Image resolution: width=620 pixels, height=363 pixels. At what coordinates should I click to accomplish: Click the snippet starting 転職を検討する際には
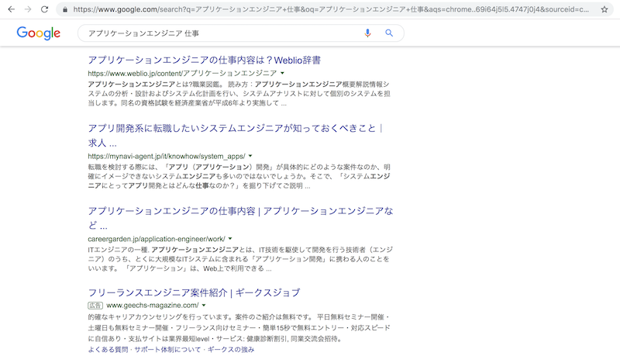tap(239, 177)
